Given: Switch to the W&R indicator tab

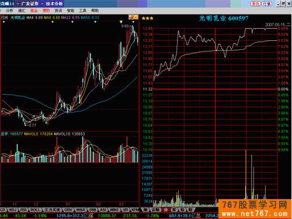Looking at the screenshot, I should pyautogui.click(x=81, y=210).
